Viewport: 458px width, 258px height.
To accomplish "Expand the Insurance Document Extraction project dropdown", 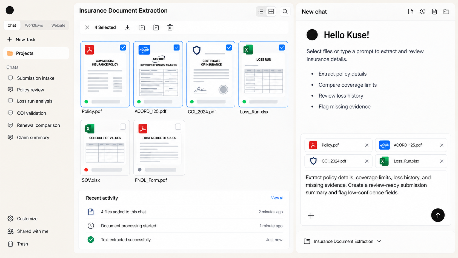I will tap(342, 241).
